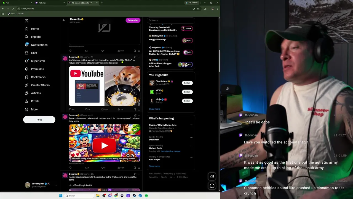The image size is (353, 199).
Task: Open Chat in the sidebar
Action: pos(31,53)
